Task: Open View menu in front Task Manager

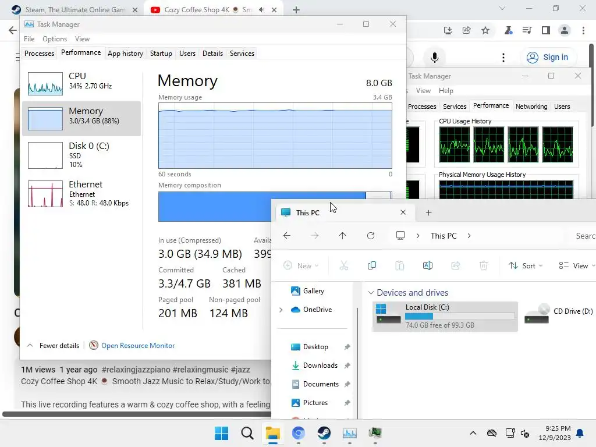Action: coord(82,39)
